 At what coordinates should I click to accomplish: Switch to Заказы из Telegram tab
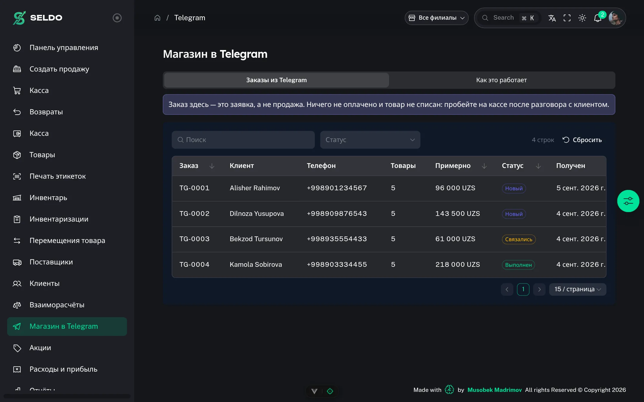pyautogui.click(x=276, y=80)
